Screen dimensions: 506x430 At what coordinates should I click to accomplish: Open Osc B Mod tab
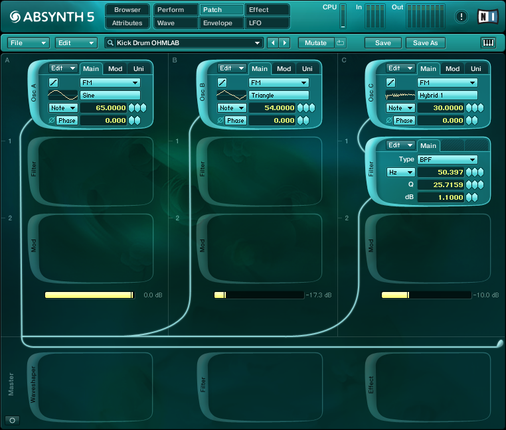point(284,69)
